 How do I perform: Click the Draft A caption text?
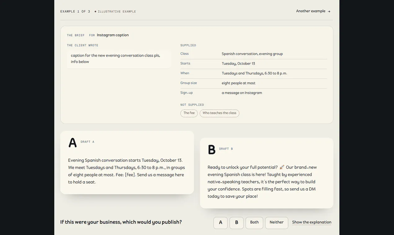127,171
